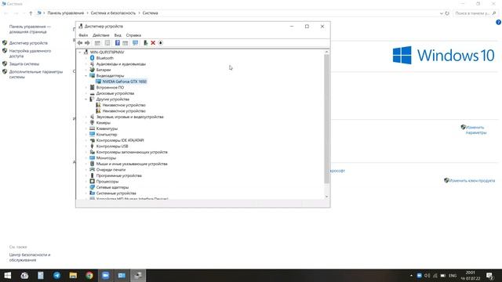Click the volume icon in system tray
This screenshot has height=282, width=502.
coord(427,276)
